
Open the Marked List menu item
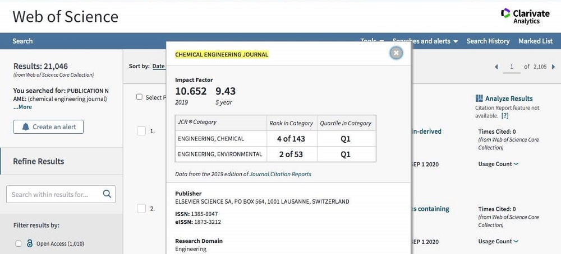535,41
